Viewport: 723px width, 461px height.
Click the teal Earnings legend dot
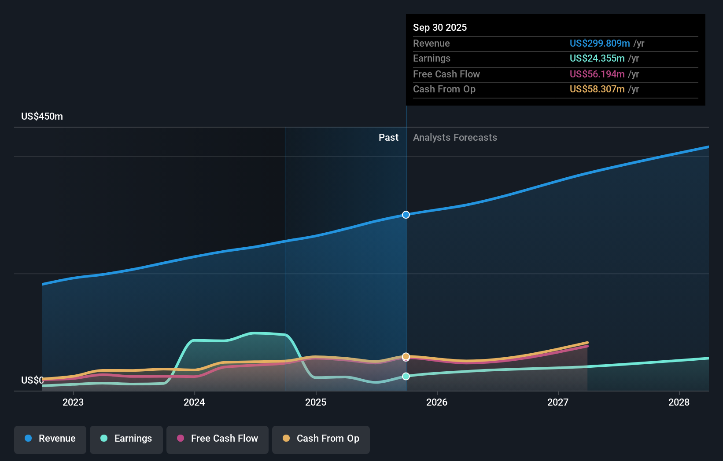(103, 439)
